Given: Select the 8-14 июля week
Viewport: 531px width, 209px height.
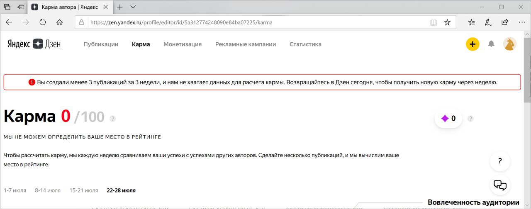Looking at the screenshot, I should [48, 191].
